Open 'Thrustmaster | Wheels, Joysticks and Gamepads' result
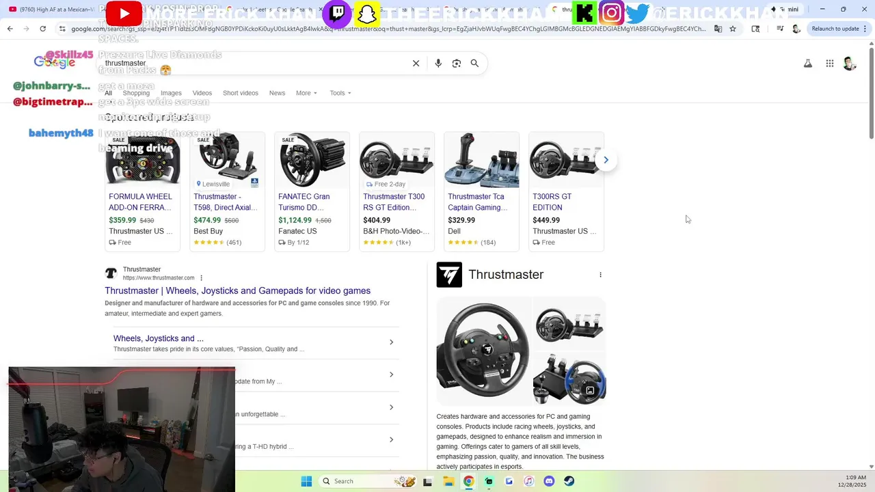This screenshot has height=492, width=875. [x=237, y=290]
